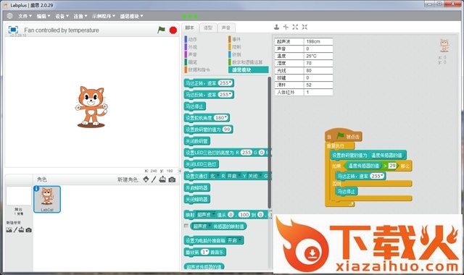464x275 pixels.
Task: Click the 开启蜂鸣器 block in palette
Action: pos(197,188)
